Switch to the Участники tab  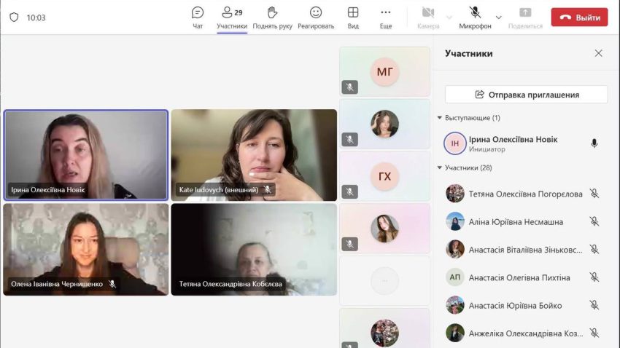point(232,17)
